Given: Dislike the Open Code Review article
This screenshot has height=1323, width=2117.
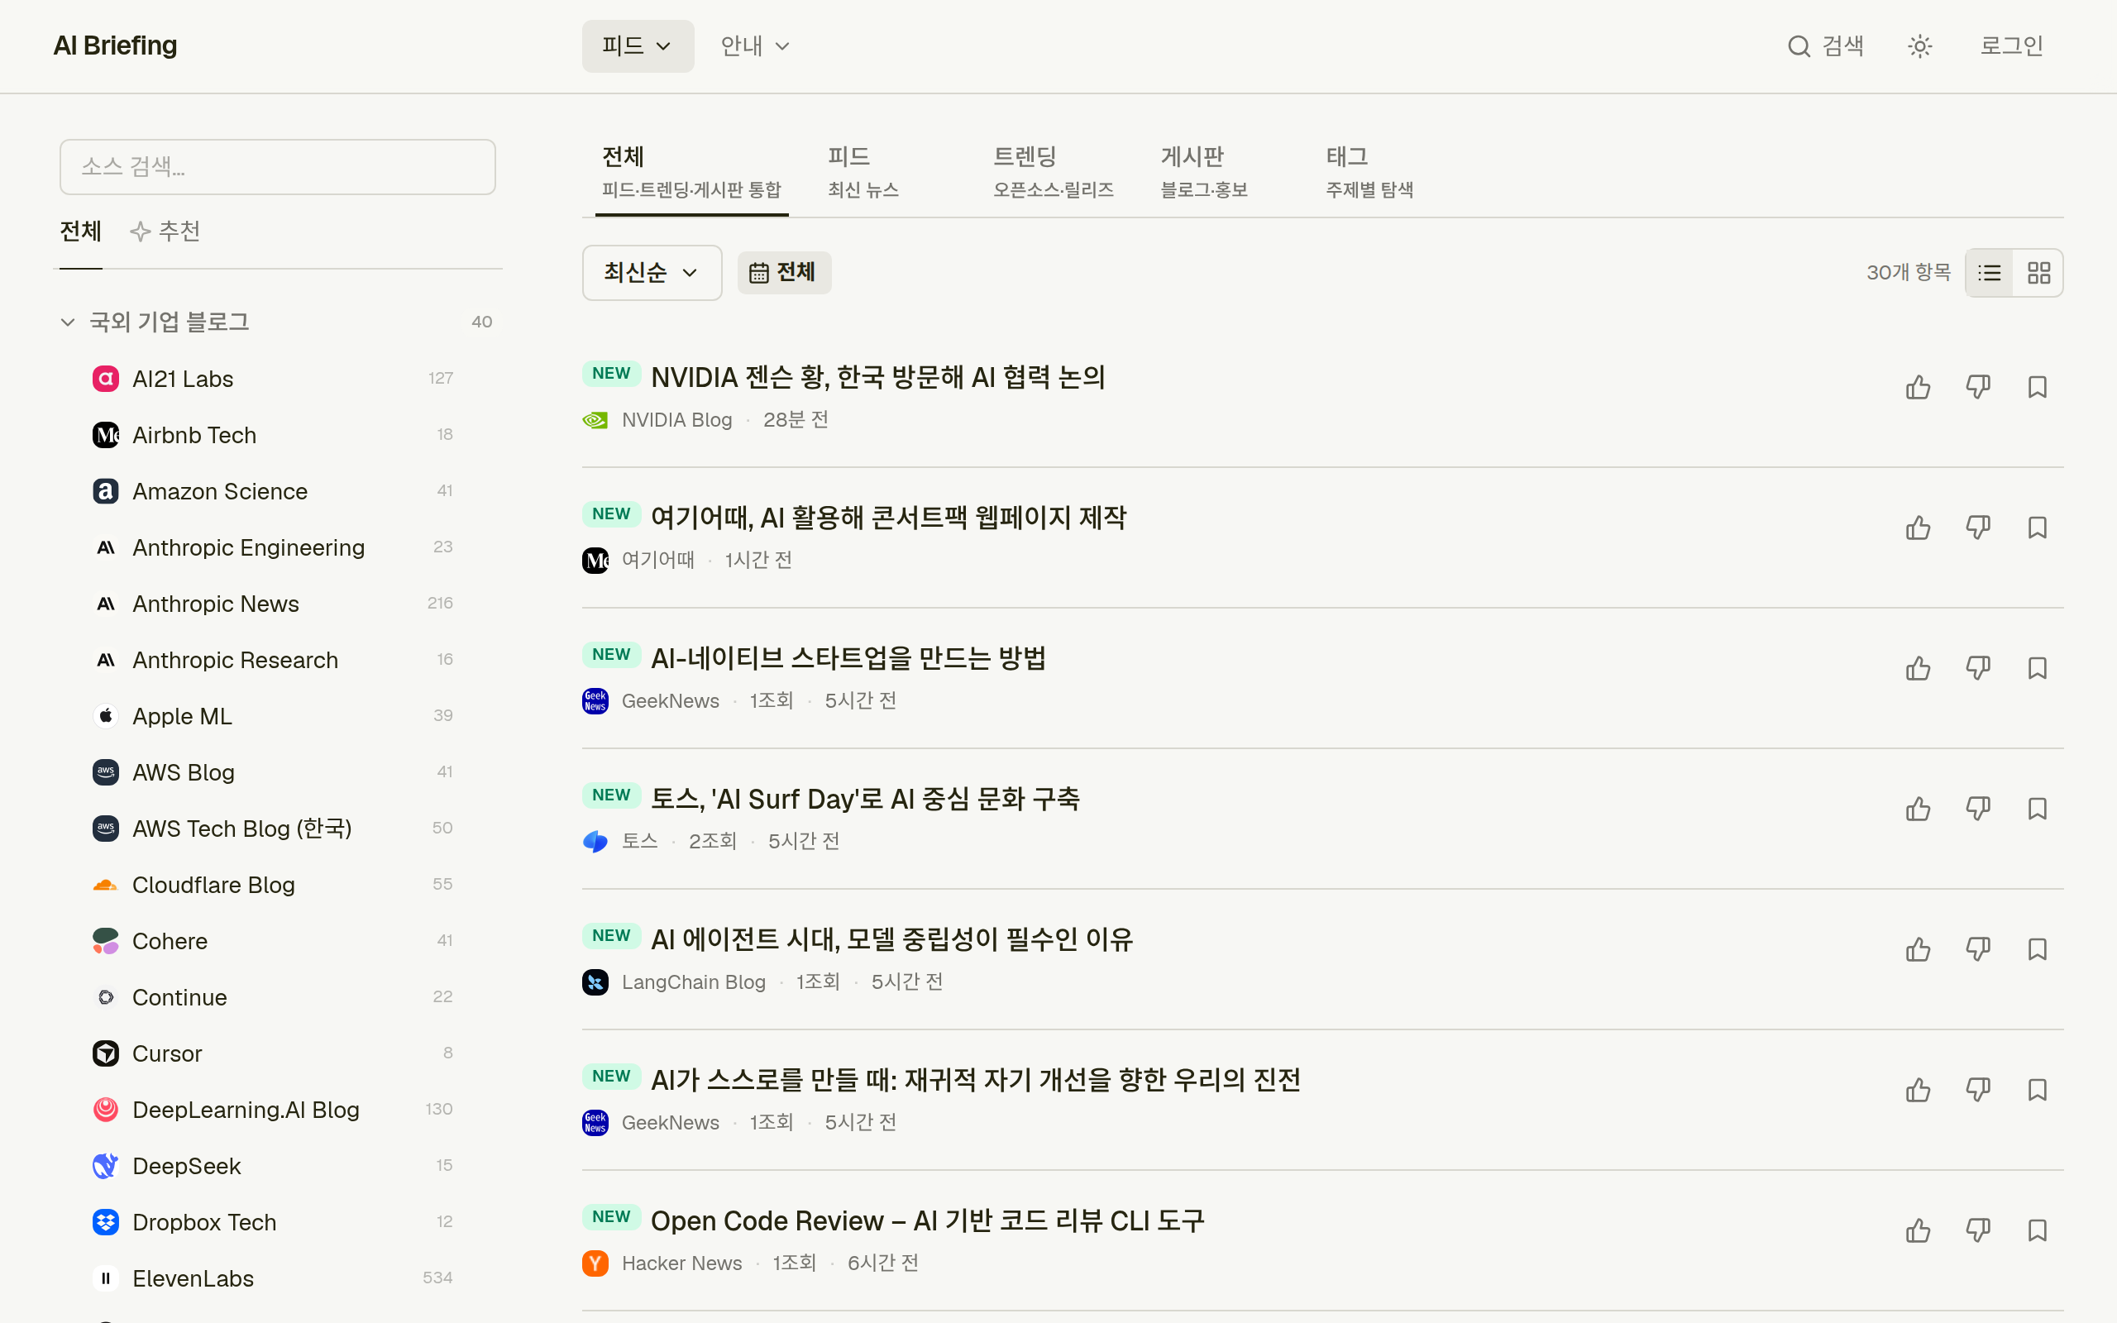Looking at the screenshot, I should tap(1978, 1231).
